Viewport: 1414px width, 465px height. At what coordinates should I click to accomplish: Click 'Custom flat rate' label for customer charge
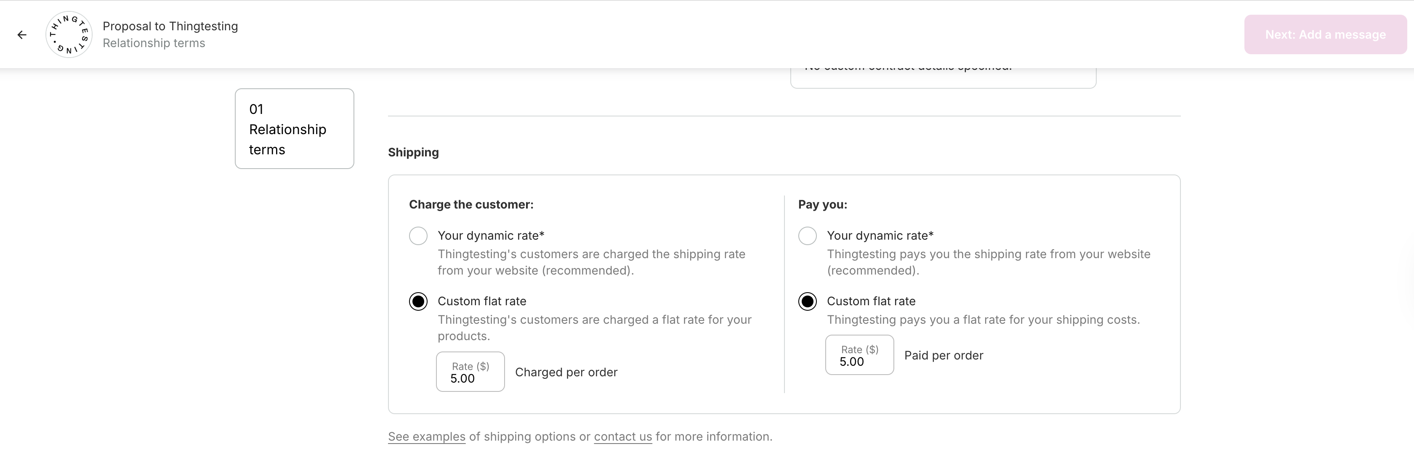coord(482,301)
